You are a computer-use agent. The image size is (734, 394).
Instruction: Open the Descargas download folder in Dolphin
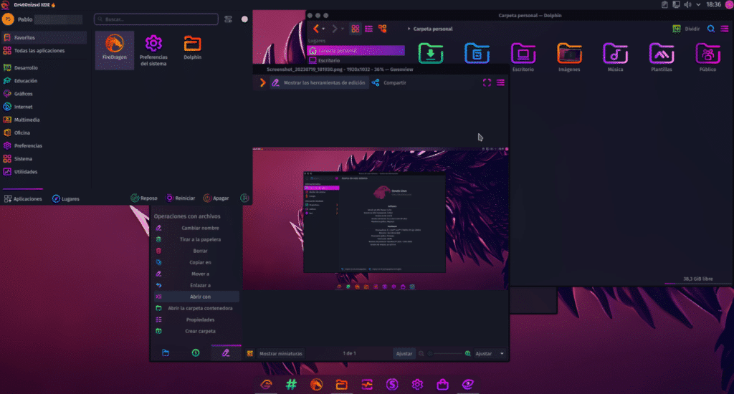click(431, 53)
